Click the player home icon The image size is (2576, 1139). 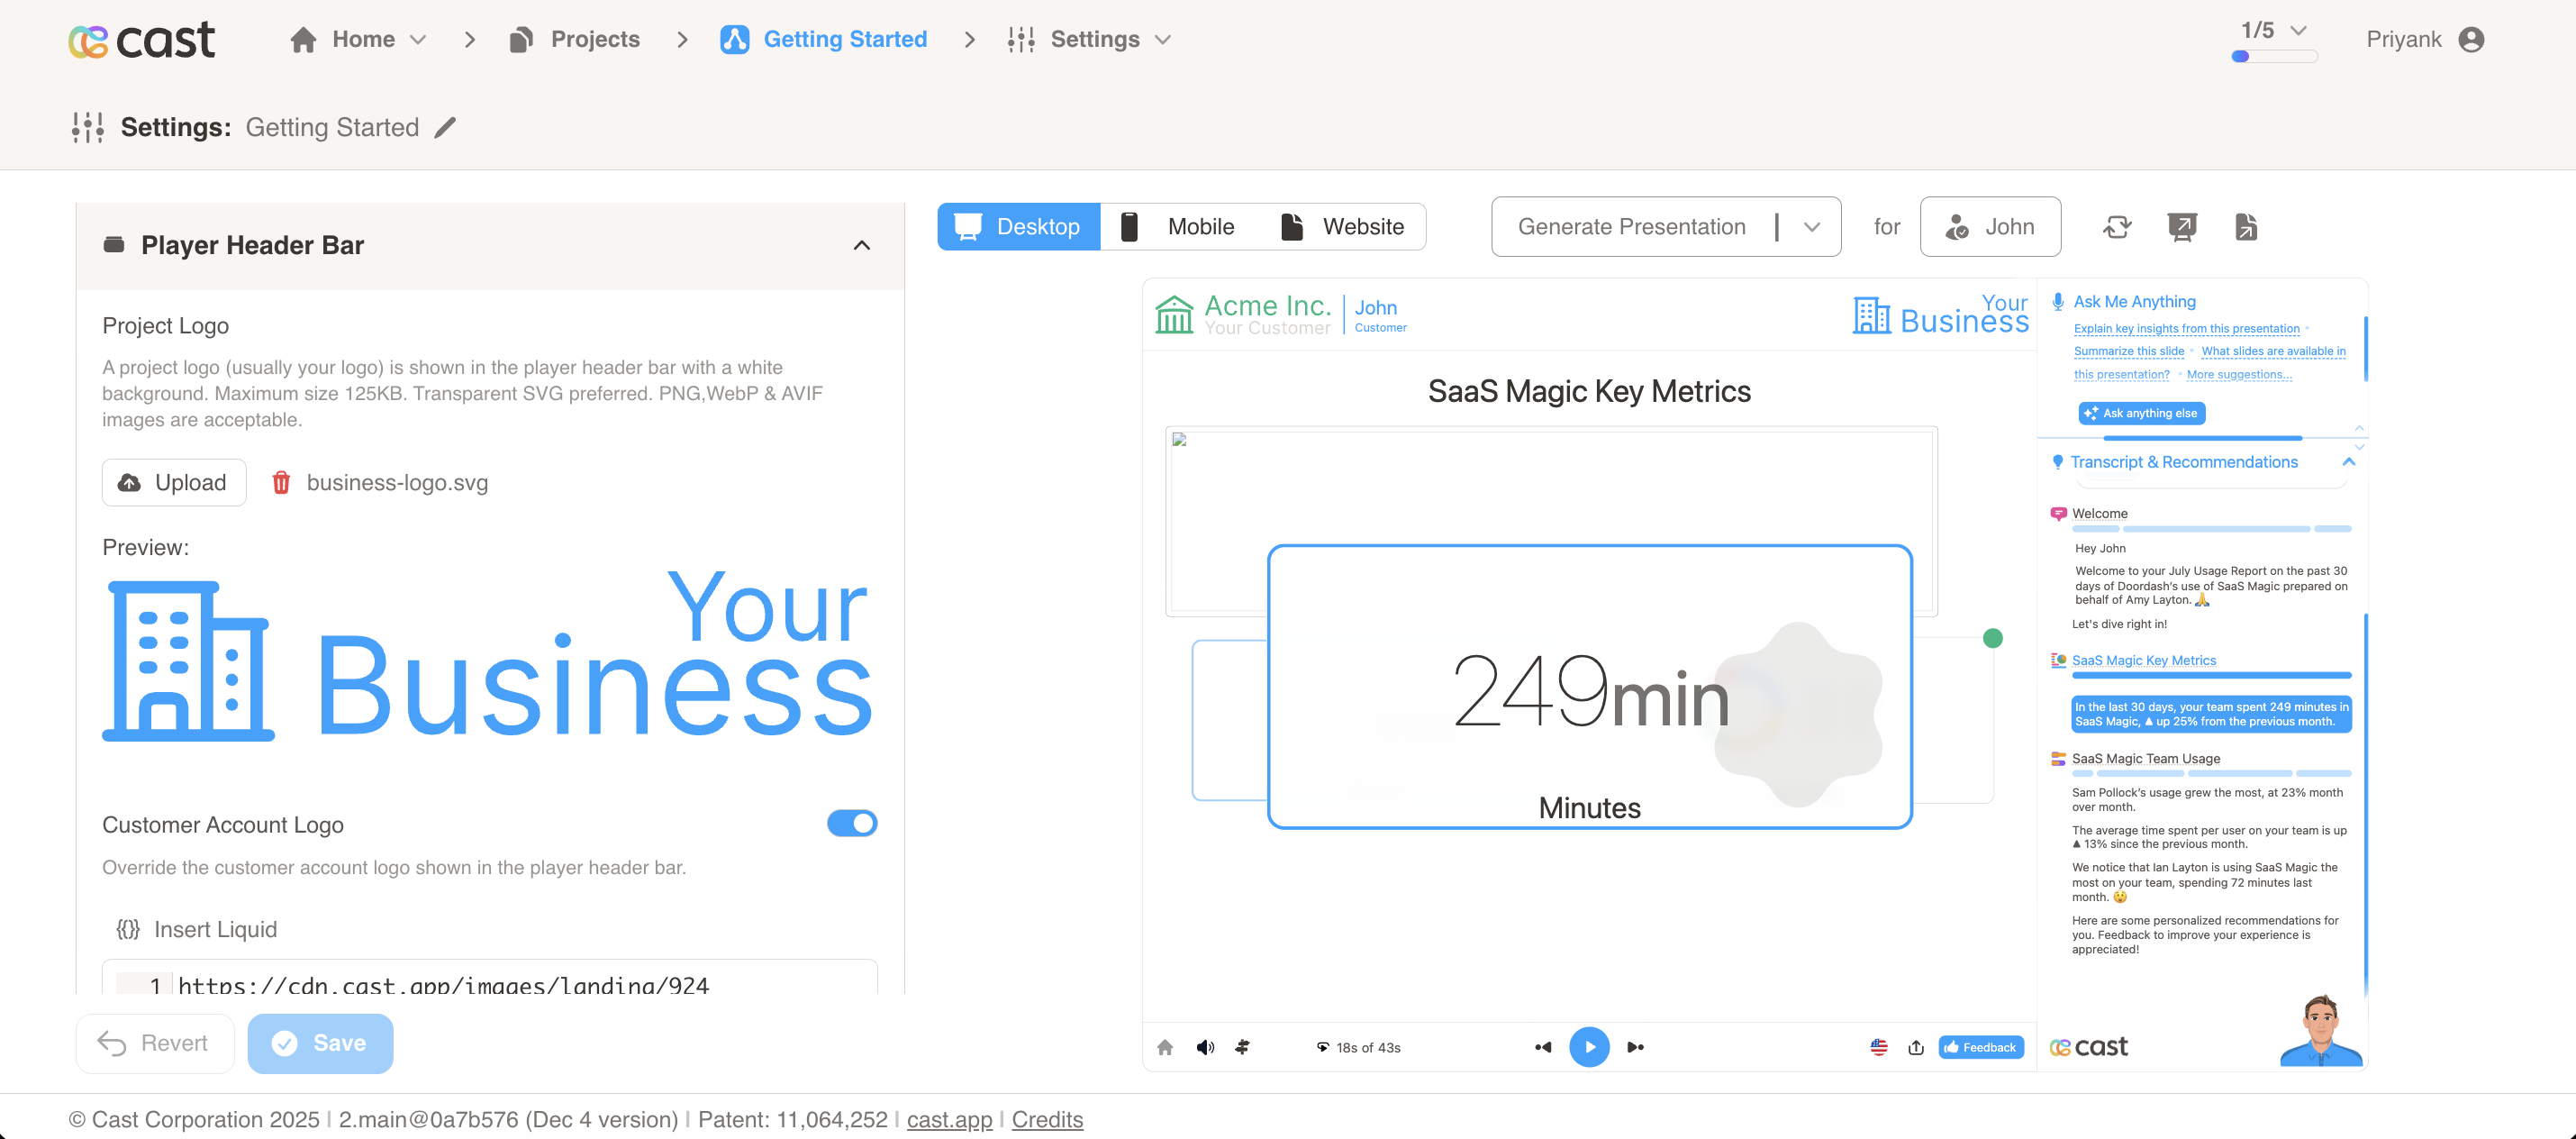click(x=1165, y=1047)
